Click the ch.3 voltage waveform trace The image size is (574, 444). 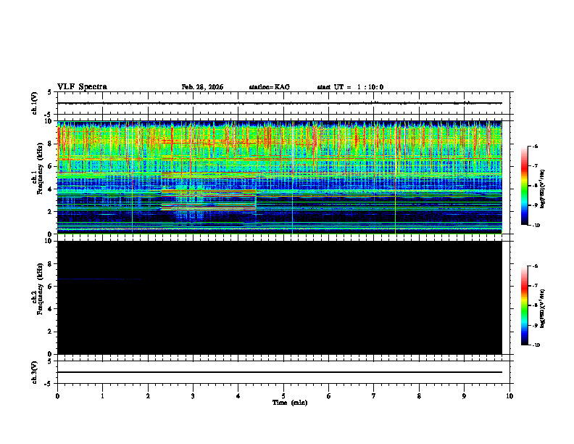[280, 372]
